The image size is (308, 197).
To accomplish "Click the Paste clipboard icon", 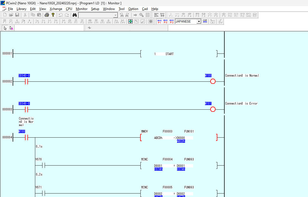I will tap(39, 15).
